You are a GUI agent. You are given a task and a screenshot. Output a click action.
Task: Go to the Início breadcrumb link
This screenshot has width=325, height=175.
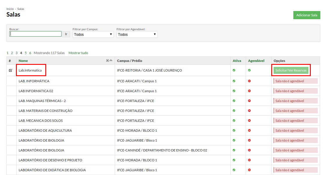(x=10, y=9)
